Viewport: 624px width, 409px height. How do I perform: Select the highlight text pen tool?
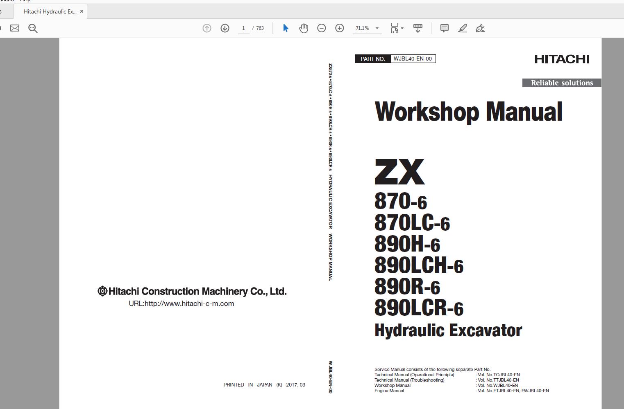462,28
